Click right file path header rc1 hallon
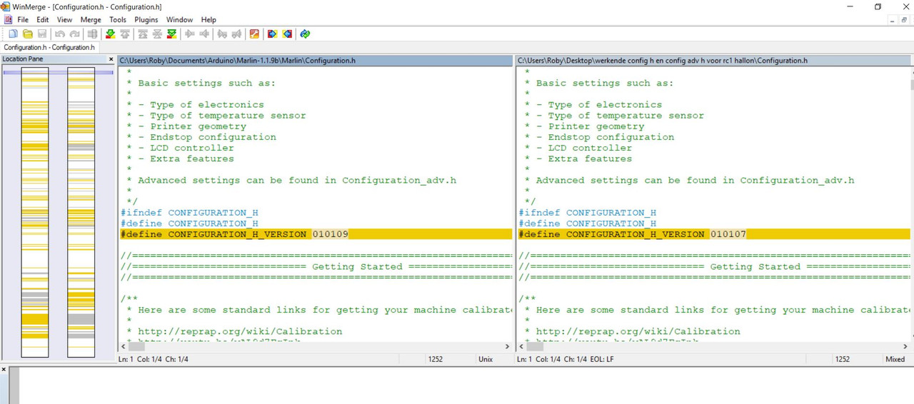Image resolution: width=914 pixels, height=404 pixels. [x=714, y=61]
